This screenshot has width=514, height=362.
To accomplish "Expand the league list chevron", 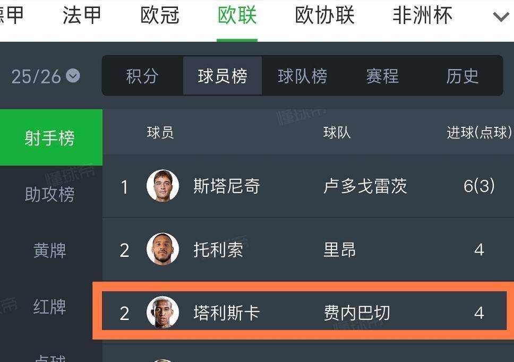I will 500,17.
